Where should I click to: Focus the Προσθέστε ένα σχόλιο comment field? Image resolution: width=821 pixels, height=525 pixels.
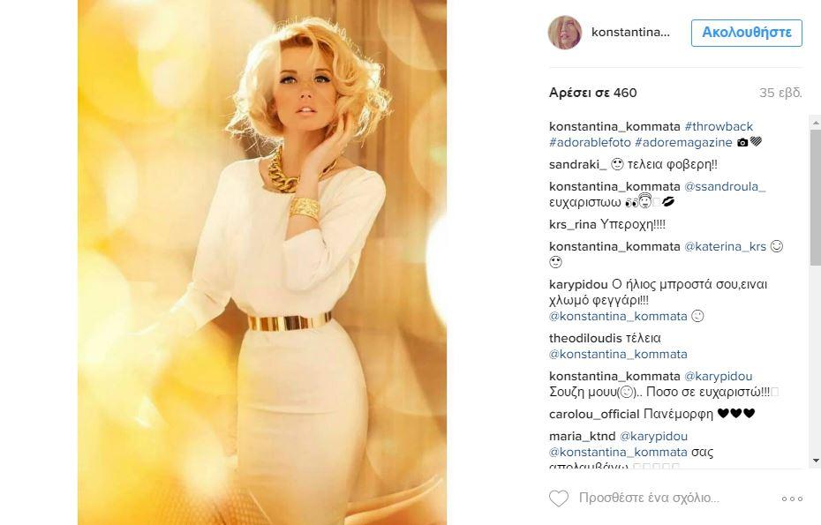pyautogui.click(x=649, y=498)
